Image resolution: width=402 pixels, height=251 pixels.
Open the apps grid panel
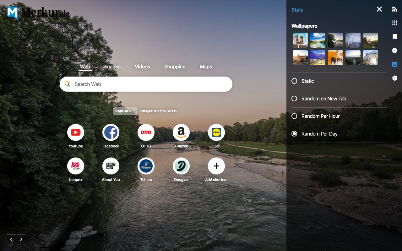395,23
